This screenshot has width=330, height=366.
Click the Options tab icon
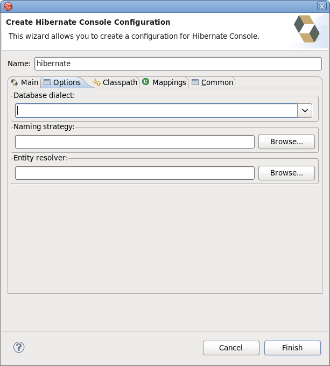47,82
